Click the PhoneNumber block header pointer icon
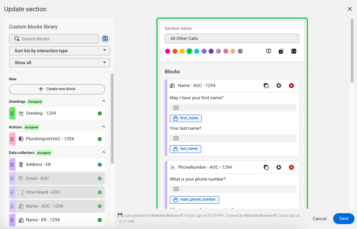Image resolution: width=357 pixels, height=229 pixels. point(172,167)
